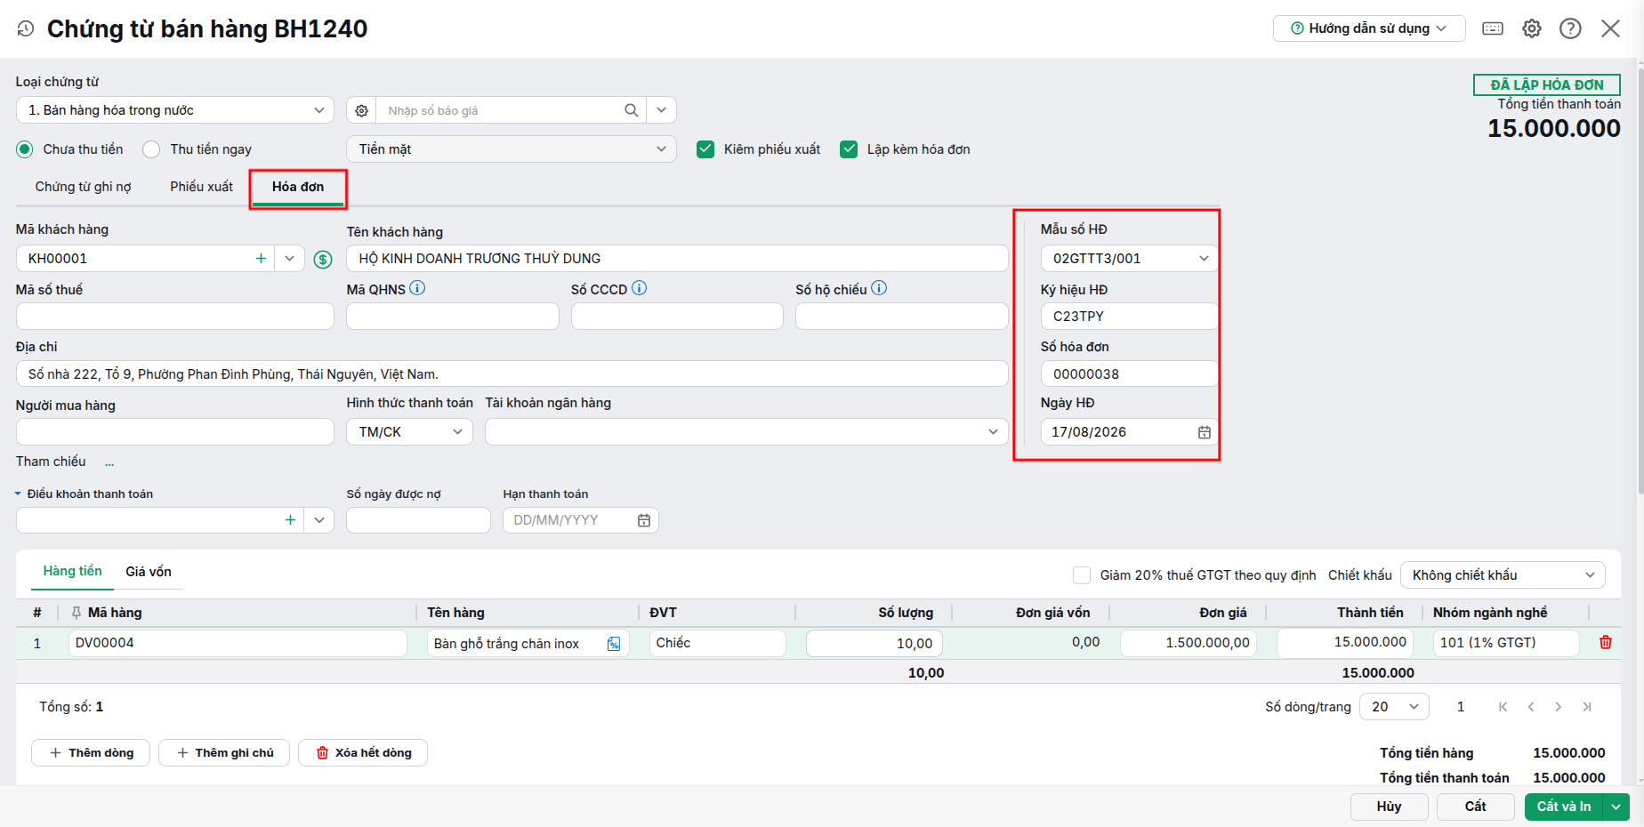Collapse Điều khoản thanh toán section
1644x827 pixels.
point(18,494)
